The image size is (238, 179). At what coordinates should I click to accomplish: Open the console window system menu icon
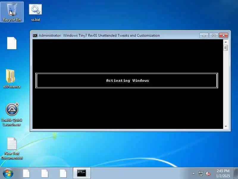coord(35,36)
